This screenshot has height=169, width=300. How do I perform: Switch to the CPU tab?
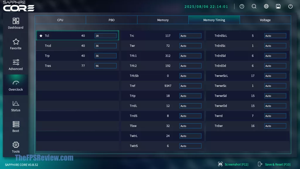pyautogui.click(x=60, y=20)
